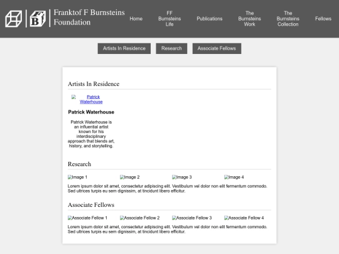The image size is (339, 254).
Task: Click the Associate Fellow 4 image placeholder
Action: pyautogui.click(x=244, y=218)
